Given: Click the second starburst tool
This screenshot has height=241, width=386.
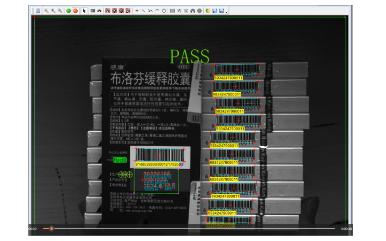Looking at the screenshot, I should (x=186, y=11).
